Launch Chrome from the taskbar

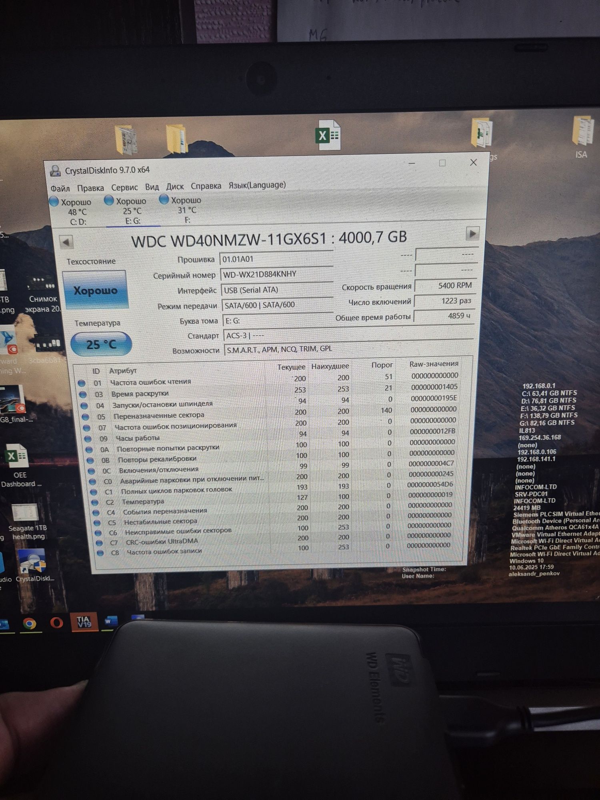tap(29, 624)
